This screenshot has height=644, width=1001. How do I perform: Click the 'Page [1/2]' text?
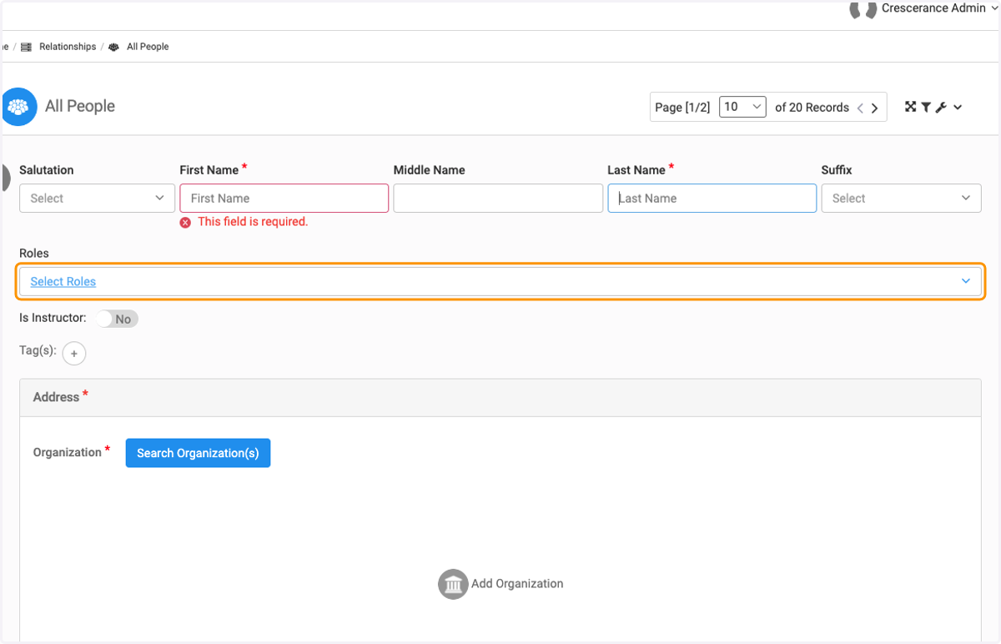(x=682, y=108)
